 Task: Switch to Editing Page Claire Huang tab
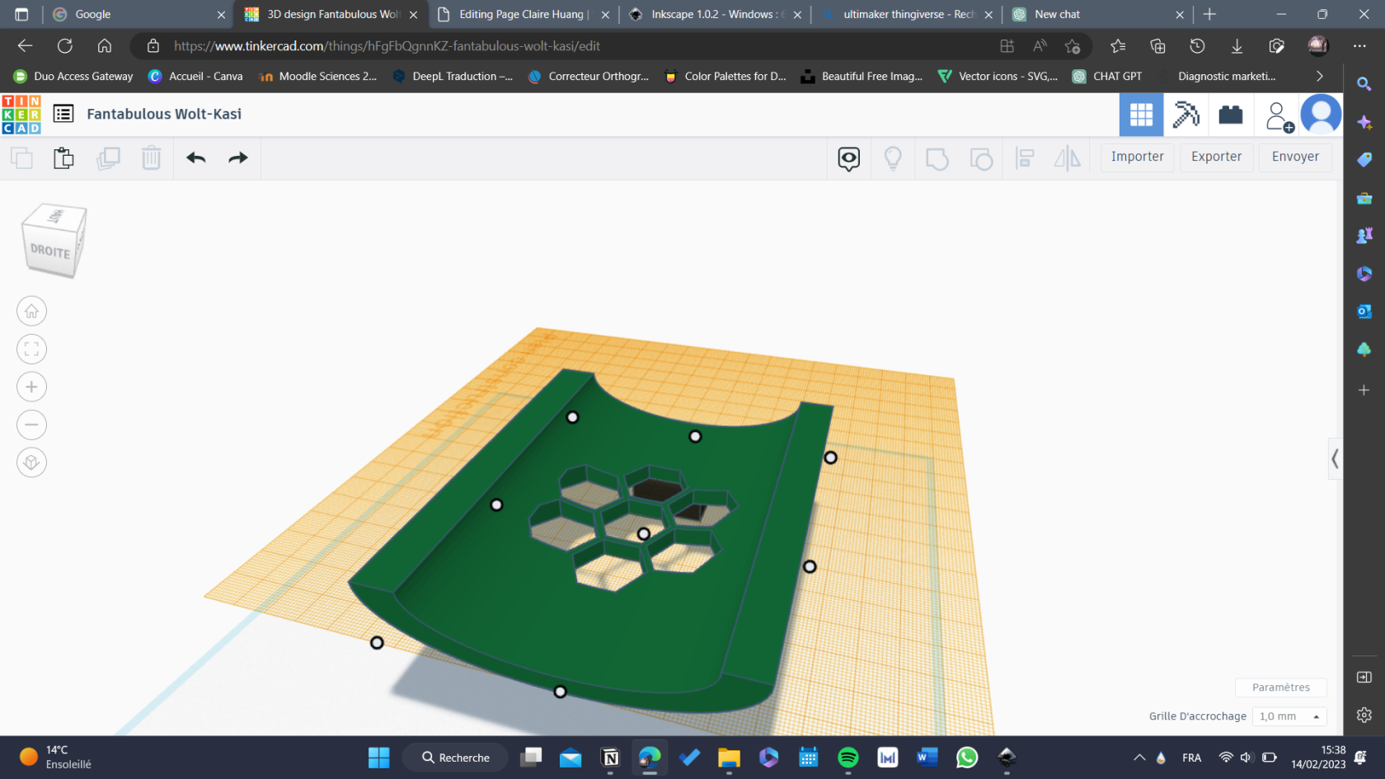coord(523,14)
